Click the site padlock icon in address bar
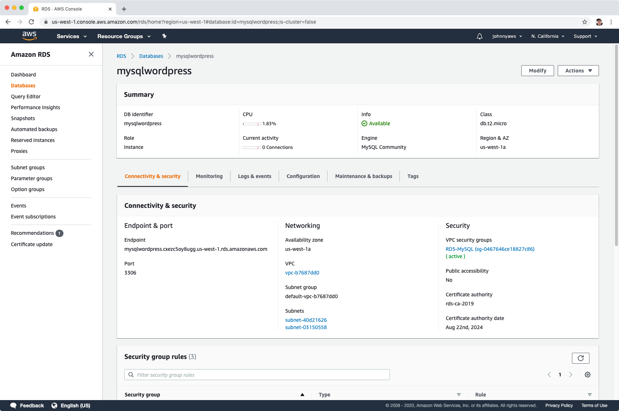The height and width of the screenshot is (411, 619). click(46, 22)
